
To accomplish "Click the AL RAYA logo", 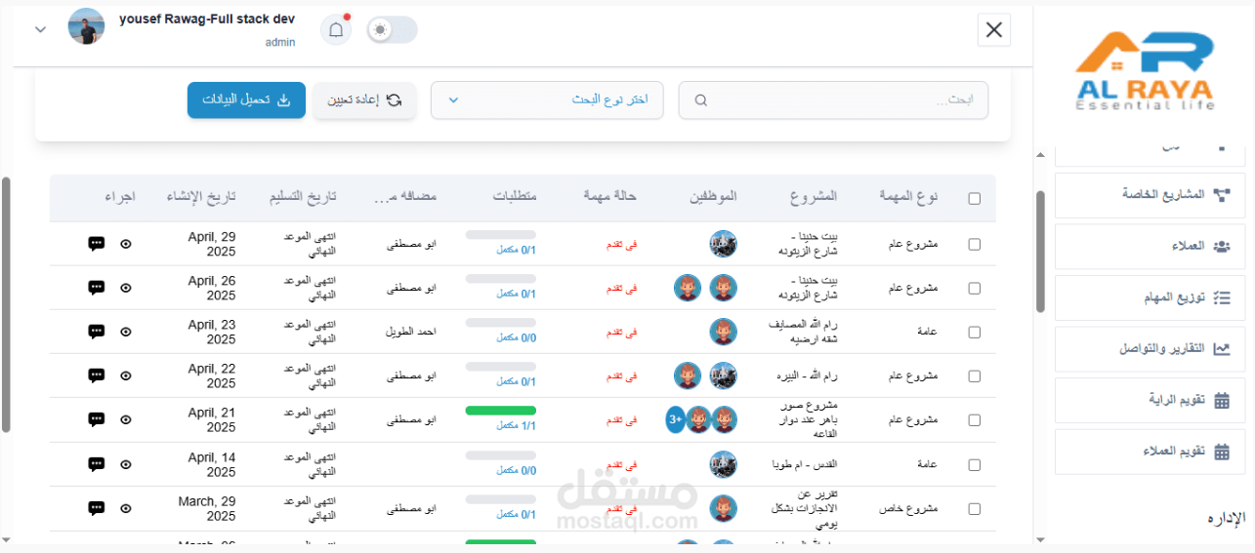I will point(1144,70).
